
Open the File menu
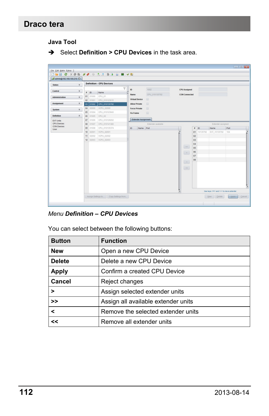52,71
